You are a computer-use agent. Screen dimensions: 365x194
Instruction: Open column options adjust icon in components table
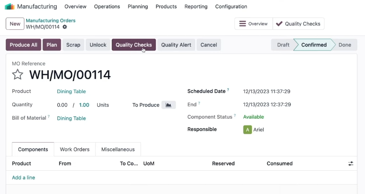pos(351,163)
